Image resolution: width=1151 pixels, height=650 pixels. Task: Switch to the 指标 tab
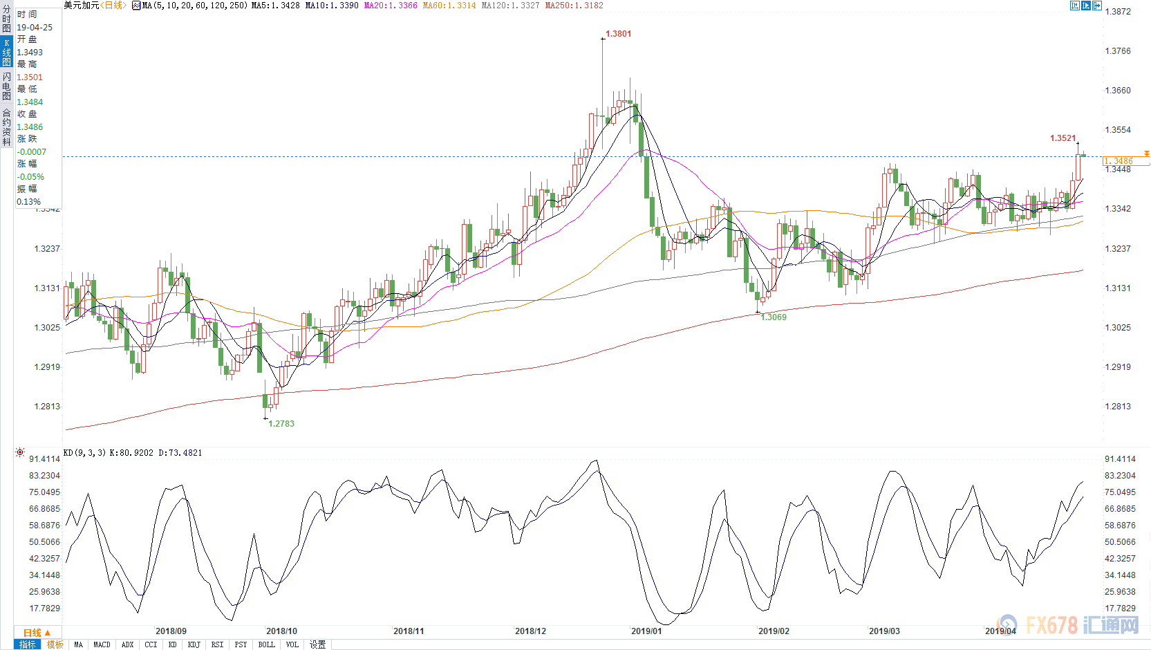pyautogui.click(x=28, y=644)
